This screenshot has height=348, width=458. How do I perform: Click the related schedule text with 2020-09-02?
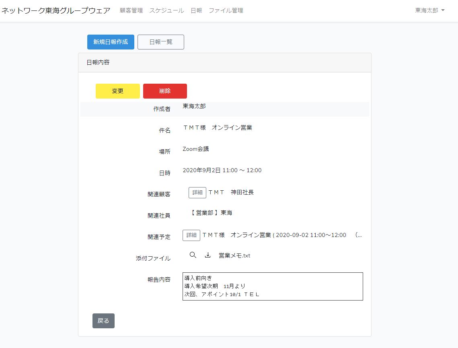(282, 235)
